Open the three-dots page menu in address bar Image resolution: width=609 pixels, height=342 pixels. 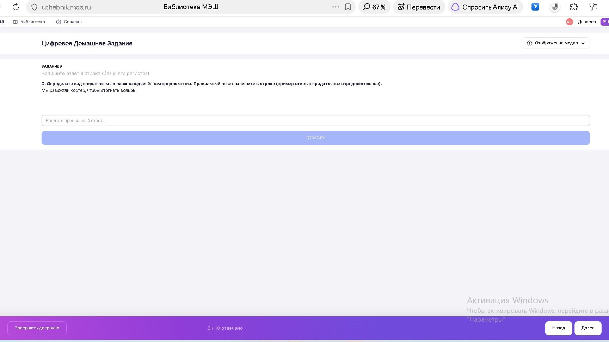pos(336,7)
